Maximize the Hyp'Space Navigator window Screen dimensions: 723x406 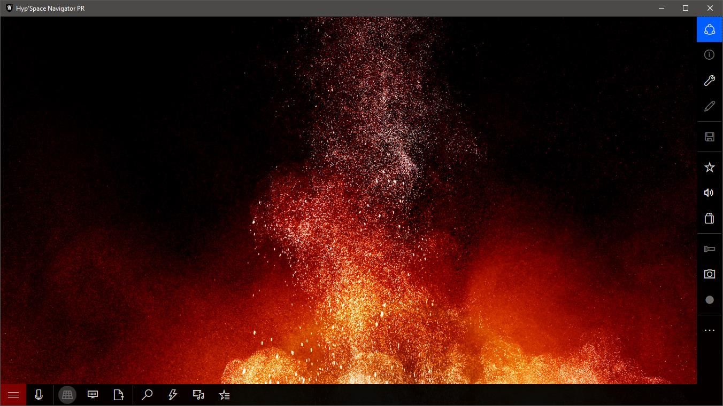coord(686,8)
